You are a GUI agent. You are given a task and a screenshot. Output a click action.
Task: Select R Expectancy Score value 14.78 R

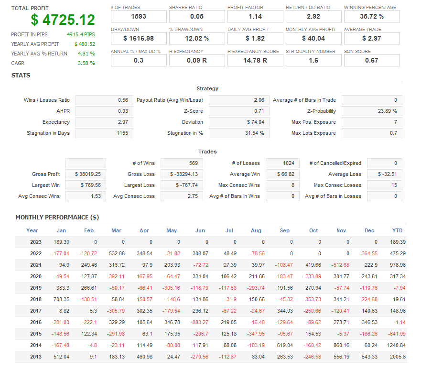click(255, 60)
